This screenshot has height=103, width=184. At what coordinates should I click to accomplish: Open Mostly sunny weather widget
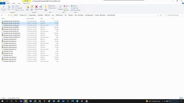(x=153, y=101)
